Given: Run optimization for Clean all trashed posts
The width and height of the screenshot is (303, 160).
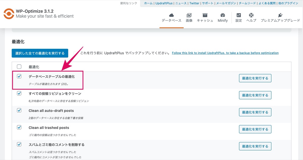Looking at the screenshot, I should 255,129.
